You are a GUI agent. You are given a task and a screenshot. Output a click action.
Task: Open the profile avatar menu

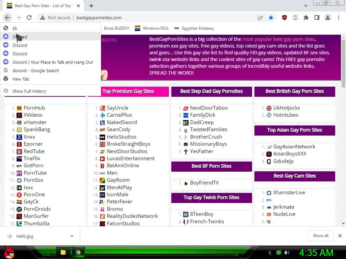pyautogui.click(x=328, y=18)
